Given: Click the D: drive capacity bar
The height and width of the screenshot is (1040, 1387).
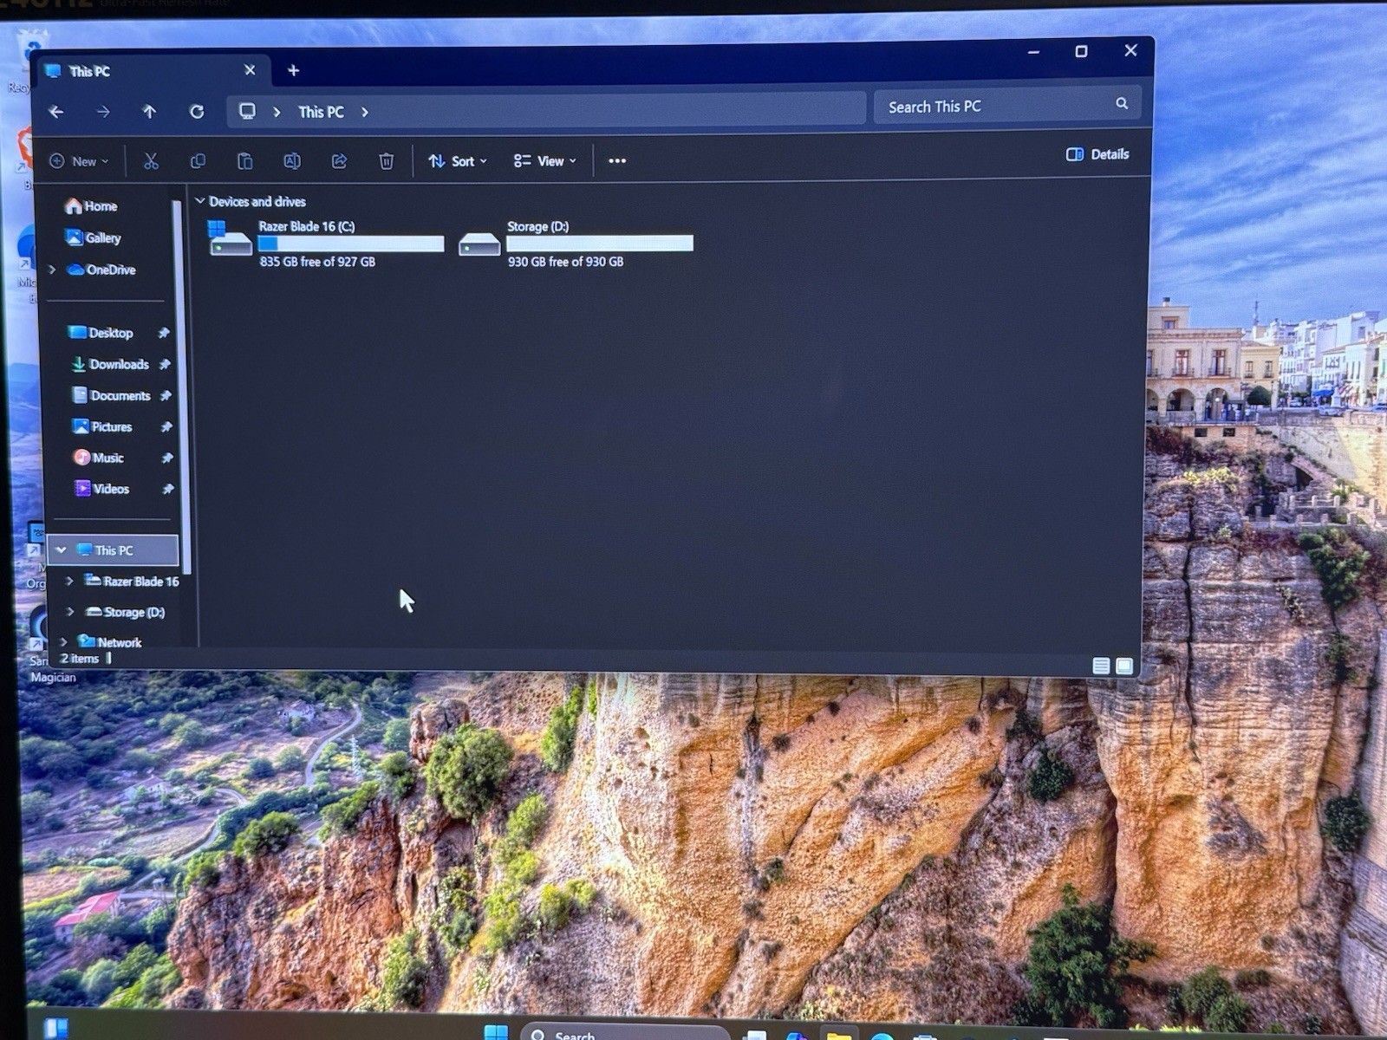Looking at the screenshot, I should coord(600,243).
